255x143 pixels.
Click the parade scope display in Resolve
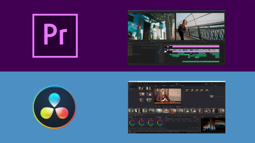[213, 124]
